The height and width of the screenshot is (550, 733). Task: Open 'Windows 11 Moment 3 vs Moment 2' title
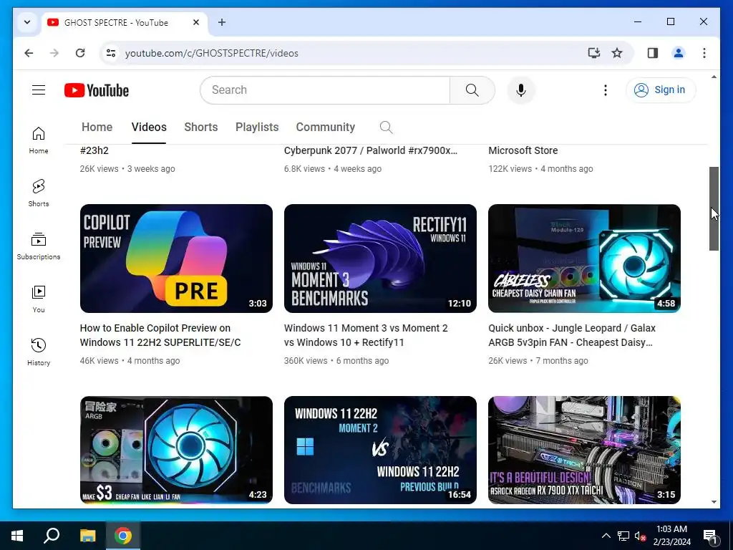pos(366,335)
